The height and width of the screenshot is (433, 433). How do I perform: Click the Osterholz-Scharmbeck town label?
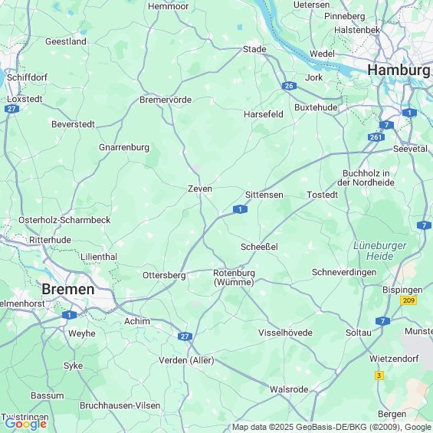tap(64, 220)
